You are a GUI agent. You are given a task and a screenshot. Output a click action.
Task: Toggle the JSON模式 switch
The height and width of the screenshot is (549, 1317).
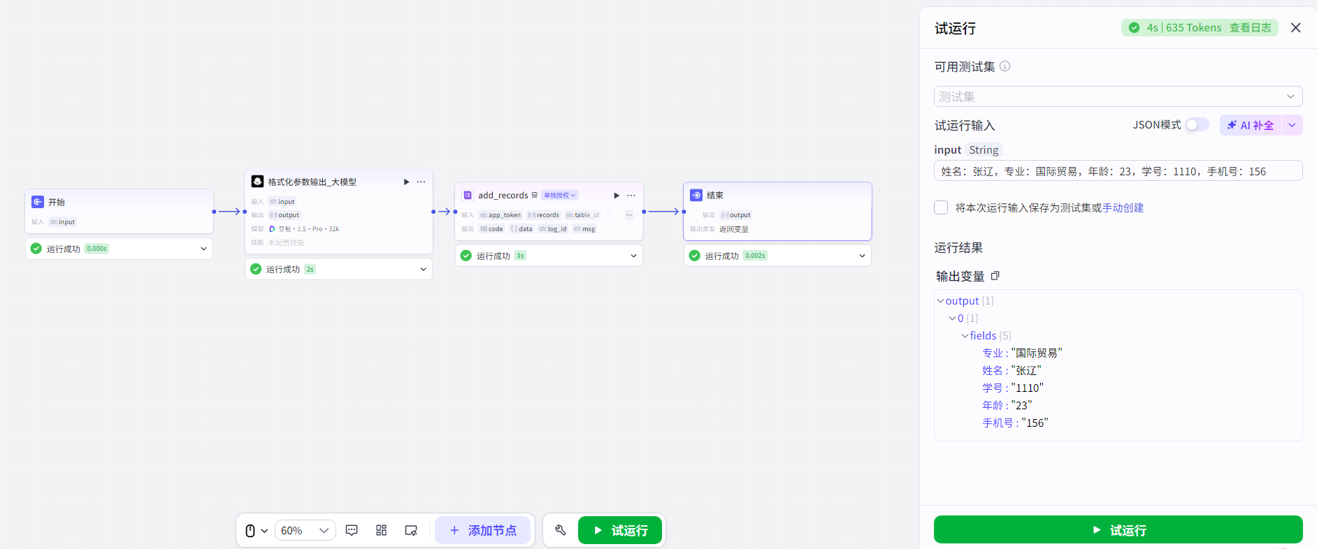[x=1196, y=124]
